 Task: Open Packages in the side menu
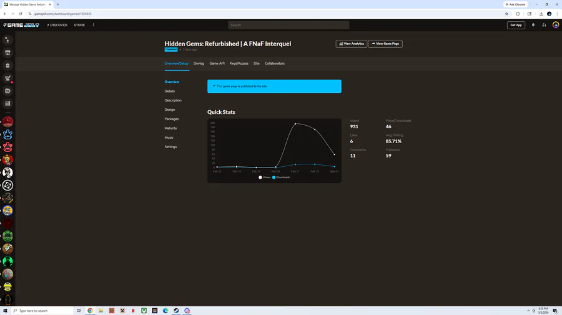click(x=171, y=119)
